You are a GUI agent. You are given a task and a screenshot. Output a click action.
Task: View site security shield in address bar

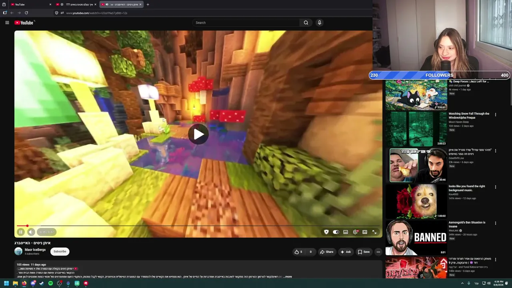click(56, 13)
